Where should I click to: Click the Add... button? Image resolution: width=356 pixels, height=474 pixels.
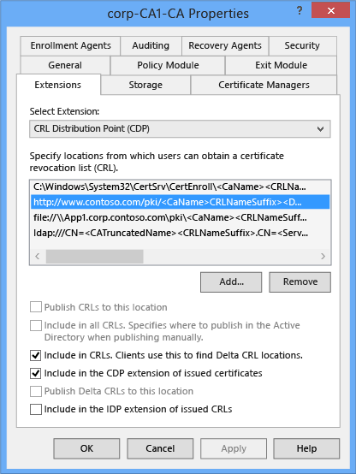click(231, 282)
